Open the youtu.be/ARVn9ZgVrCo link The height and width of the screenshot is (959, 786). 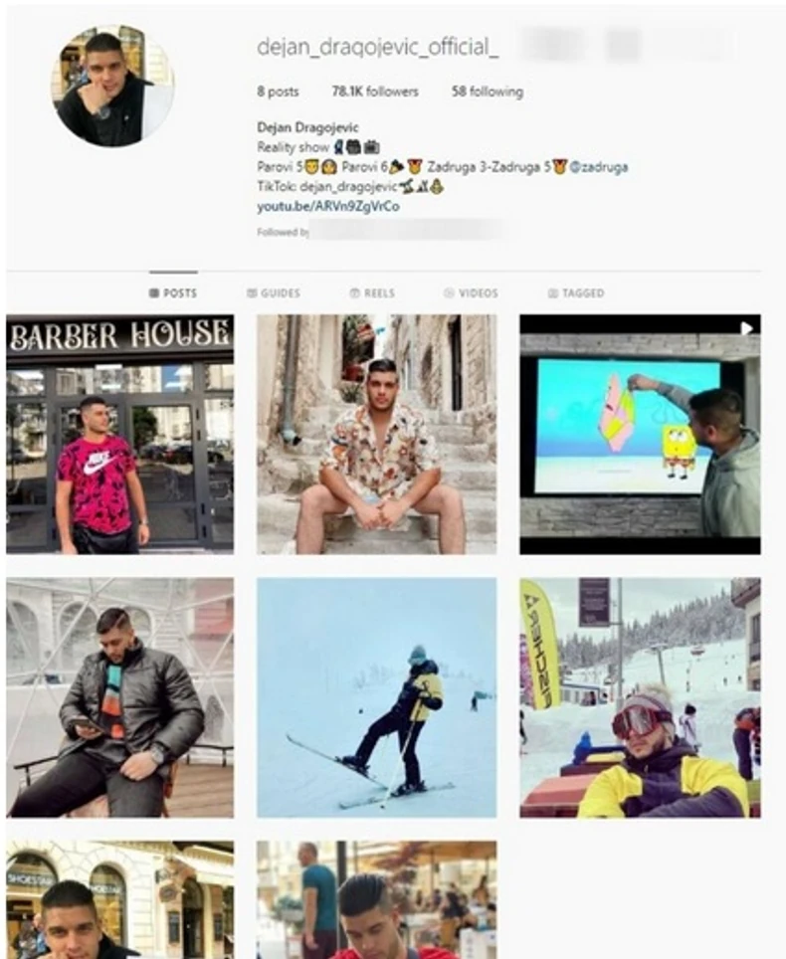click(328, 207)
